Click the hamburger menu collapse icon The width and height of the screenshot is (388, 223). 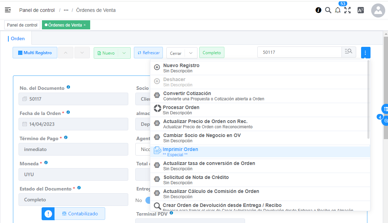click(8, 10)
